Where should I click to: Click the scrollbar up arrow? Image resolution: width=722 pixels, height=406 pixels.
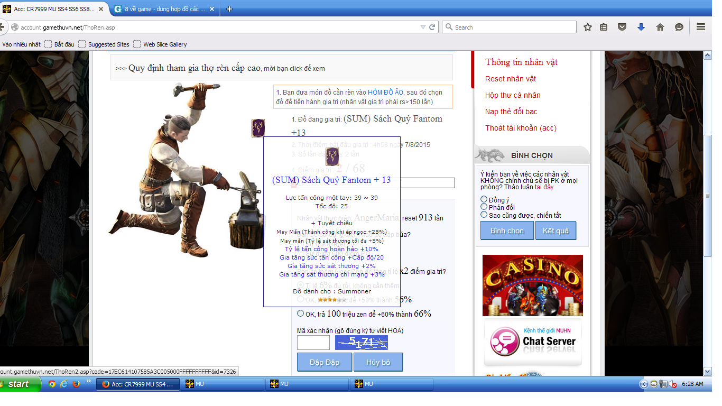707,55
